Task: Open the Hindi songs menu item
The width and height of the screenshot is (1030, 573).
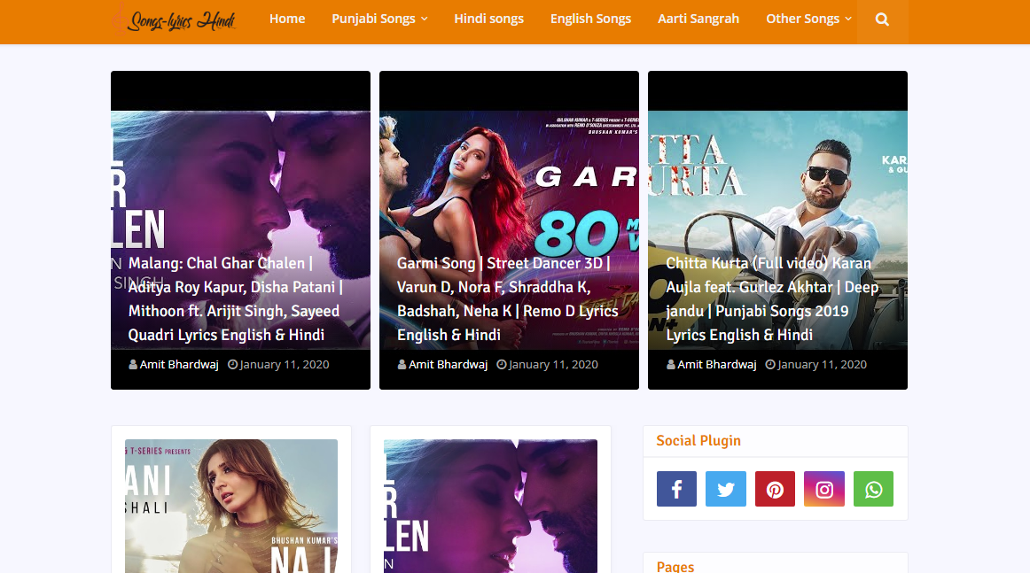Action: (x=488, y=19)
